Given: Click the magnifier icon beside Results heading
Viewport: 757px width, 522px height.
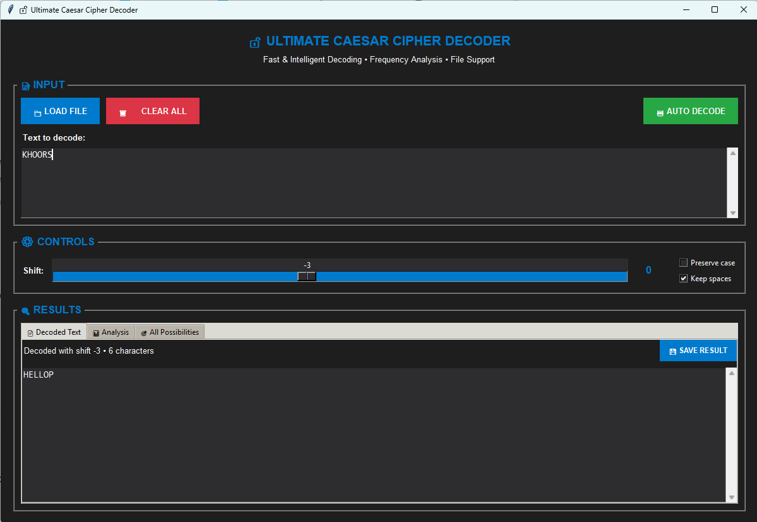Looking at the screenshot, I should point(25,310).
